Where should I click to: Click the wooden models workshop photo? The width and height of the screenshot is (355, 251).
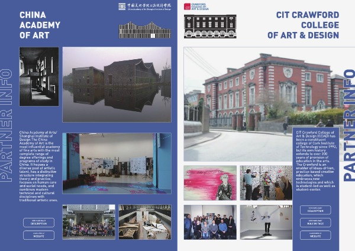pyautogui.click(x=144, y=221)
